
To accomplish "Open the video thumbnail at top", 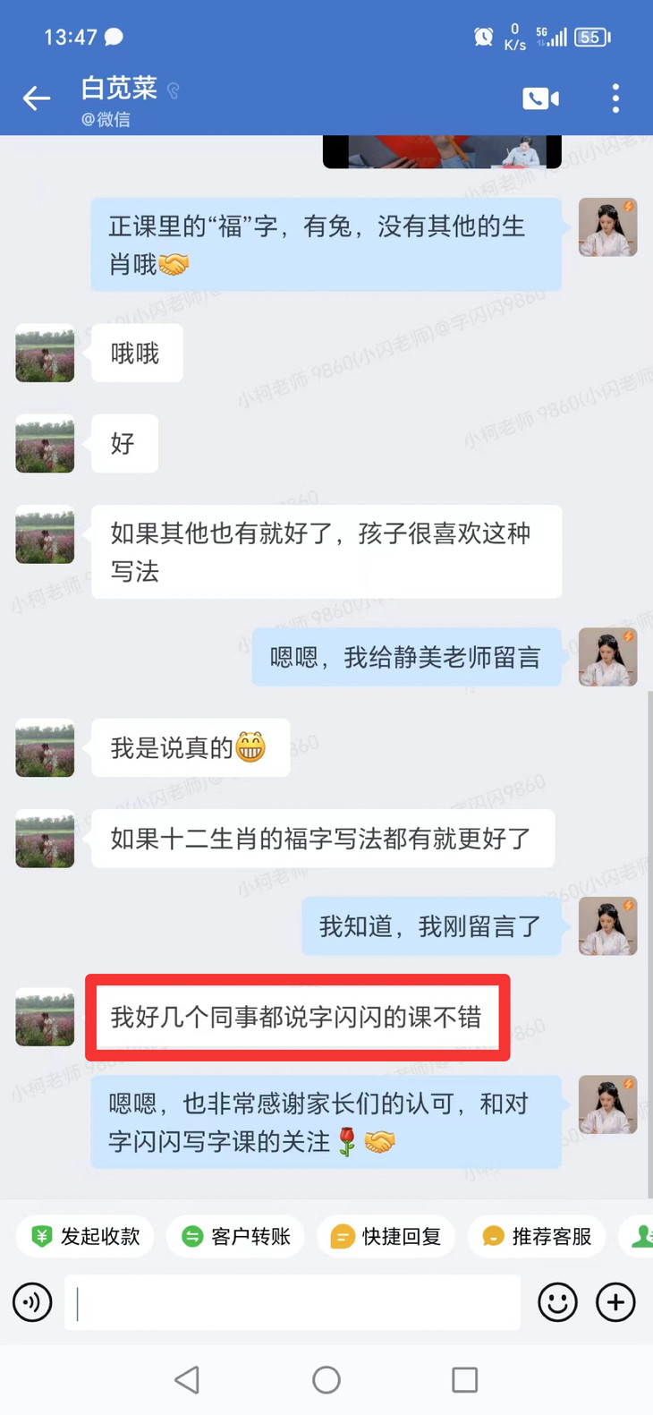I will pyautogui.click(x=442, y=151).
